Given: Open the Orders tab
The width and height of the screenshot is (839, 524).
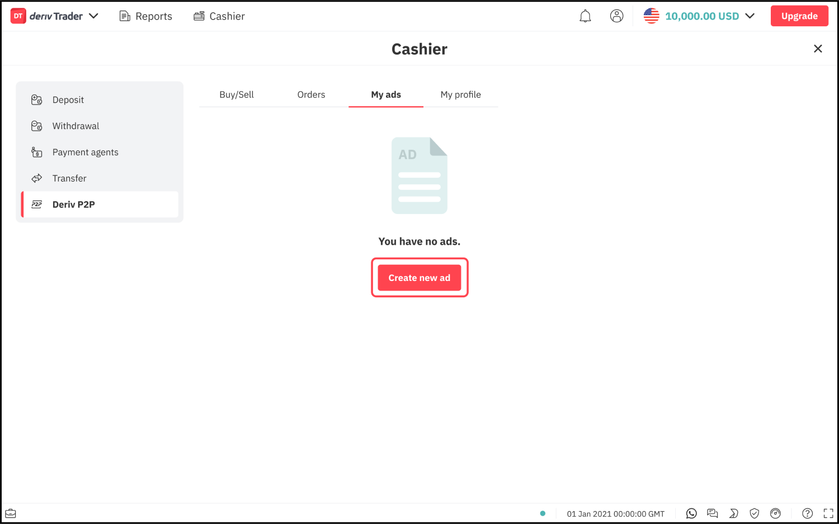Looking at the screenshot, I should (311, 95).
